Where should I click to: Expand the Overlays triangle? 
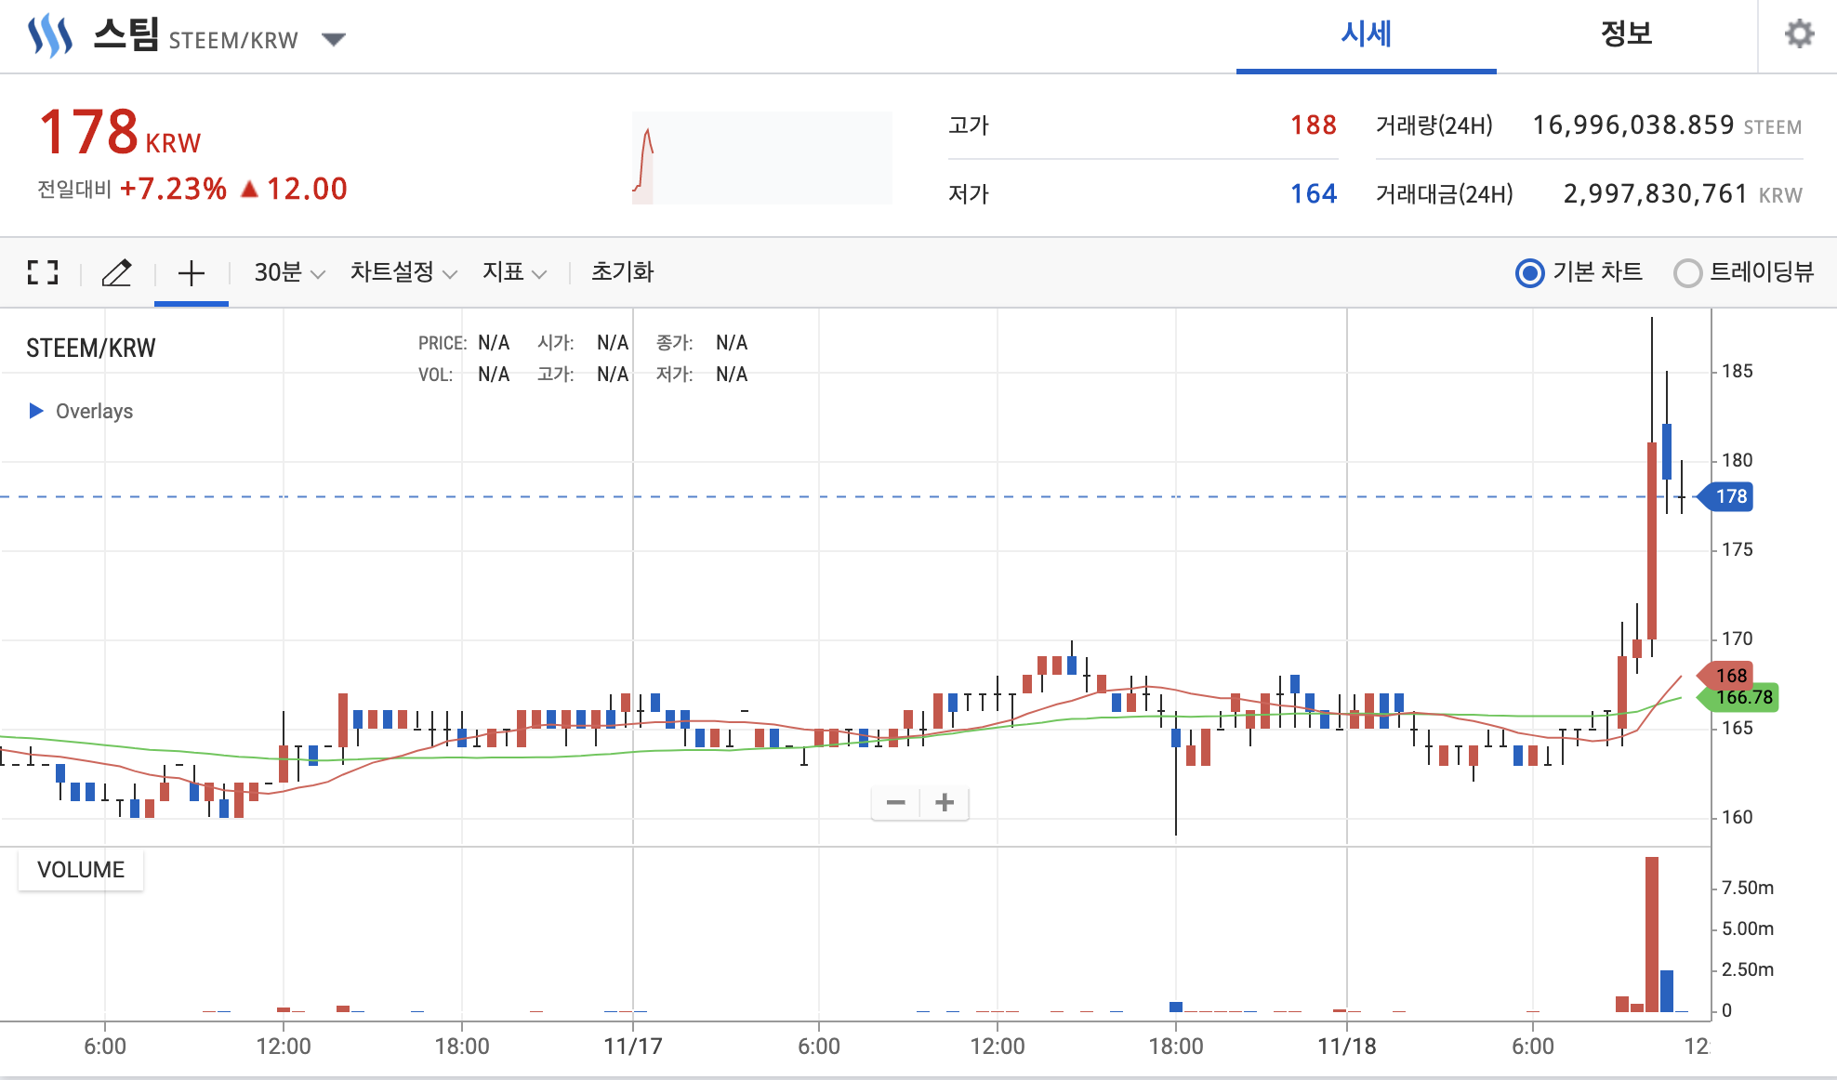point(36,411)
